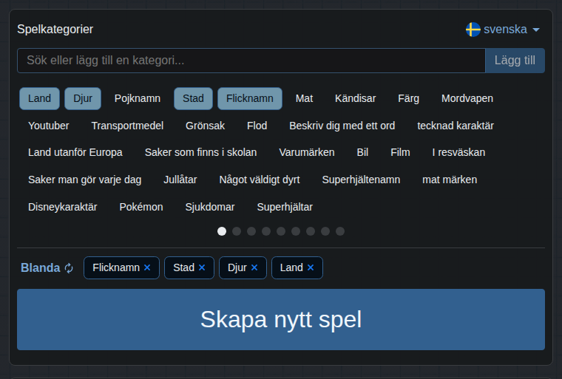This screenshot has height=379, width=562.
Task: Remove Land chip with its X
Action: (311, 267)
